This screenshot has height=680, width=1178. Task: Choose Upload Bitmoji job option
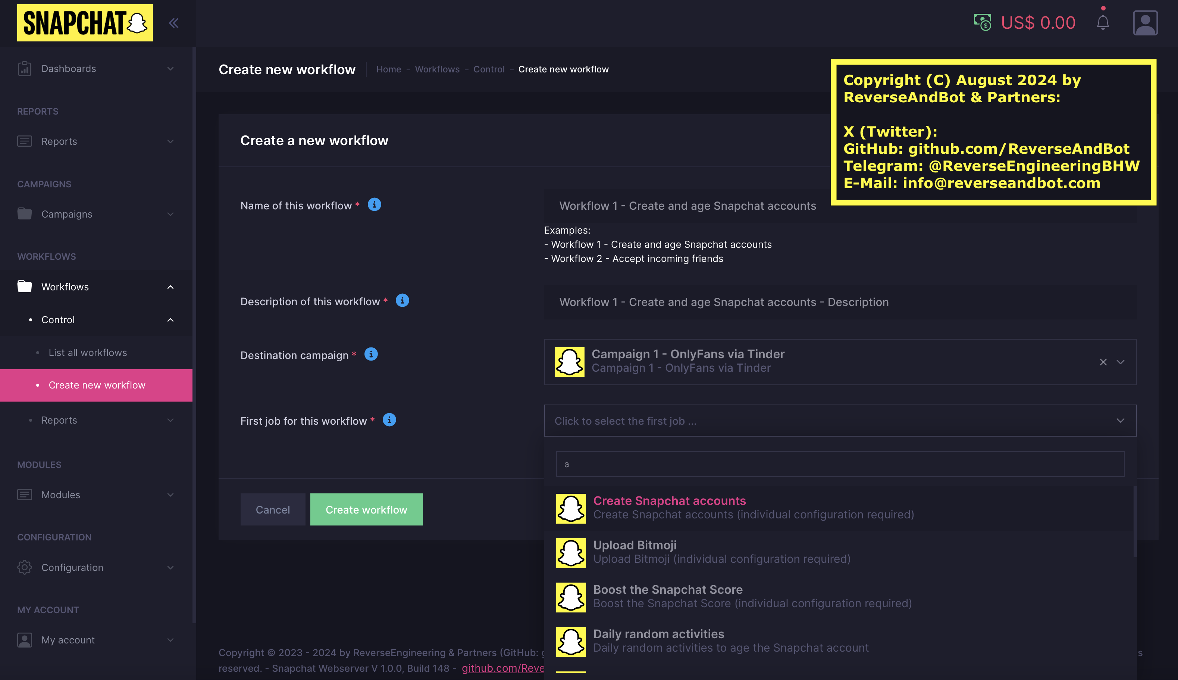(839, 552)
